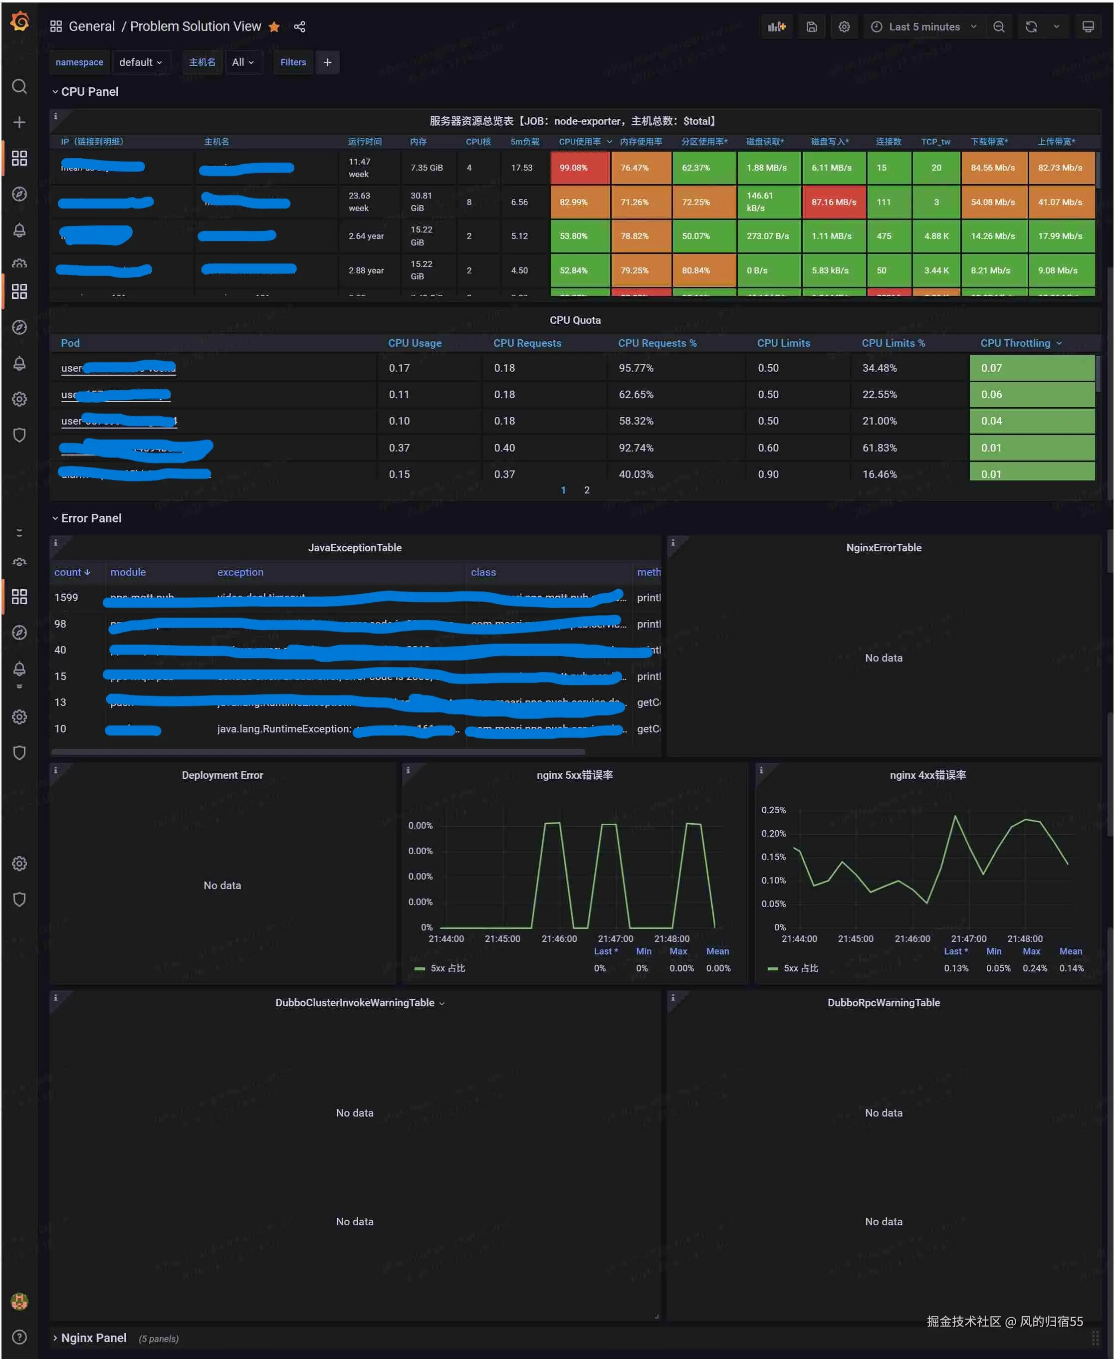The width and height of the screenshot is (1114, 1359).
Task: Star the dashboard as favorite
Action: (x=274, y=26)
